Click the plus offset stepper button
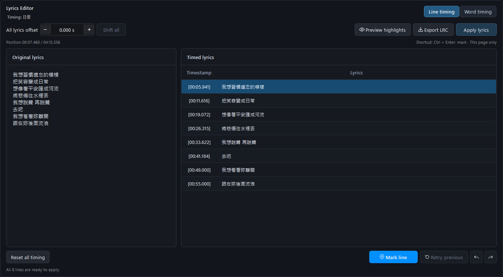Viewport: 503px width, 277px height. (x=89, y=30)
